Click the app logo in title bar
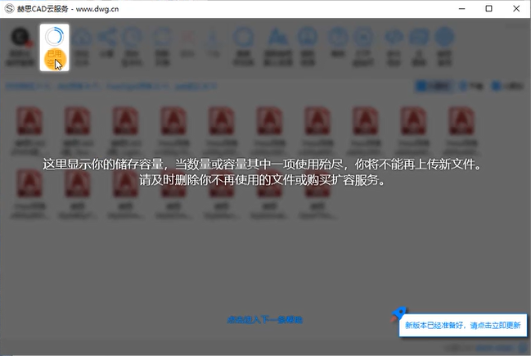Viewport: 531px width, 356px height. 10,9
